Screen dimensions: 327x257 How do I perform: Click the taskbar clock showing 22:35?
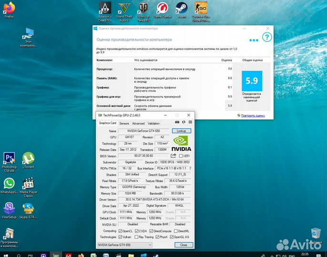(x=305, y=255)
